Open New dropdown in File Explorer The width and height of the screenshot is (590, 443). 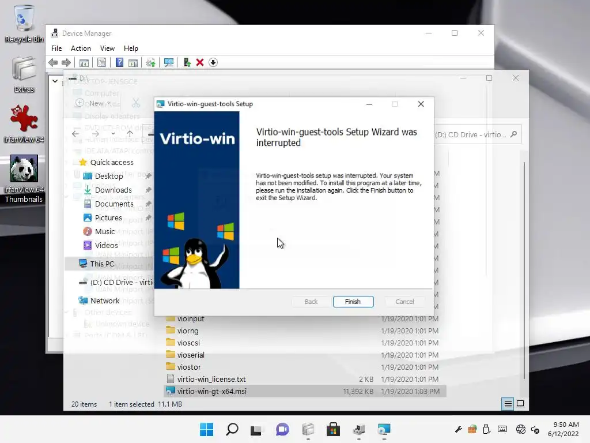coord(93,103)
